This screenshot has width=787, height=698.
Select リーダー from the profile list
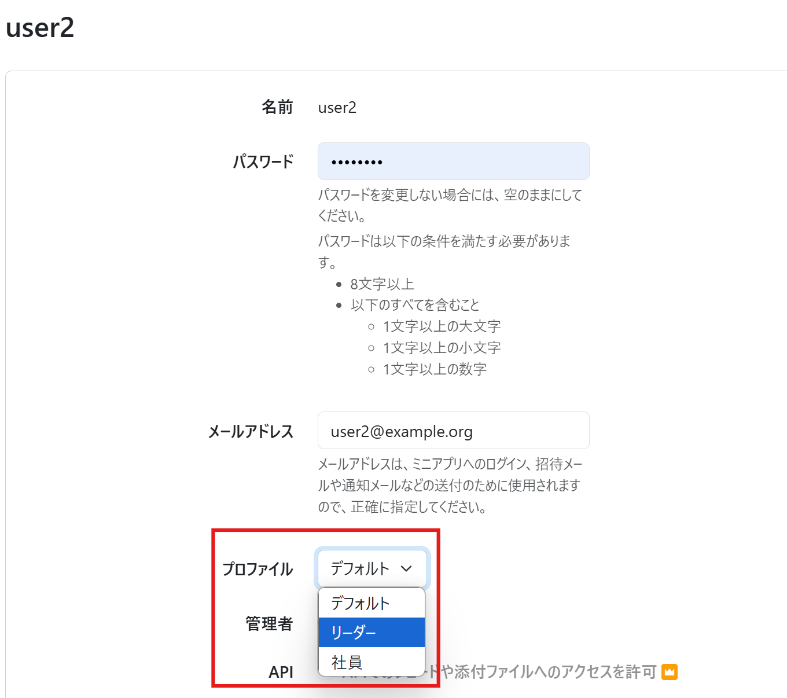tap(372, 632)
